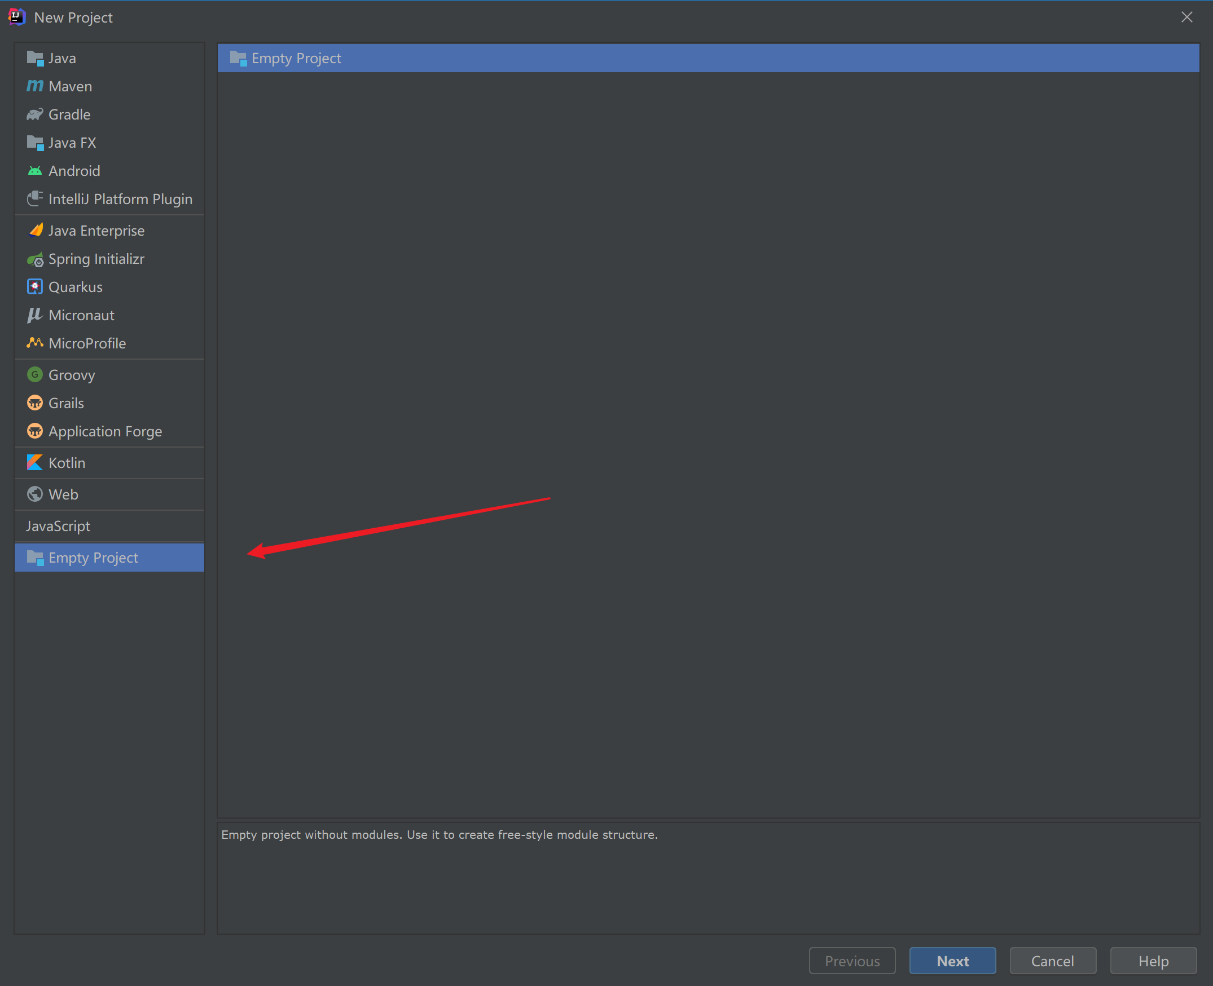Select the Kotlin logo icon
Image resolution: width=1213 pixels, height=986 pixels.
coord(34,463)
